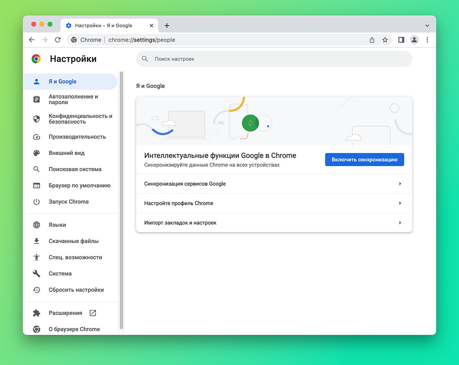Click the reset icon for Сбросить настройки
This screenshot has height=365, width=459.
tap(36, 290)
